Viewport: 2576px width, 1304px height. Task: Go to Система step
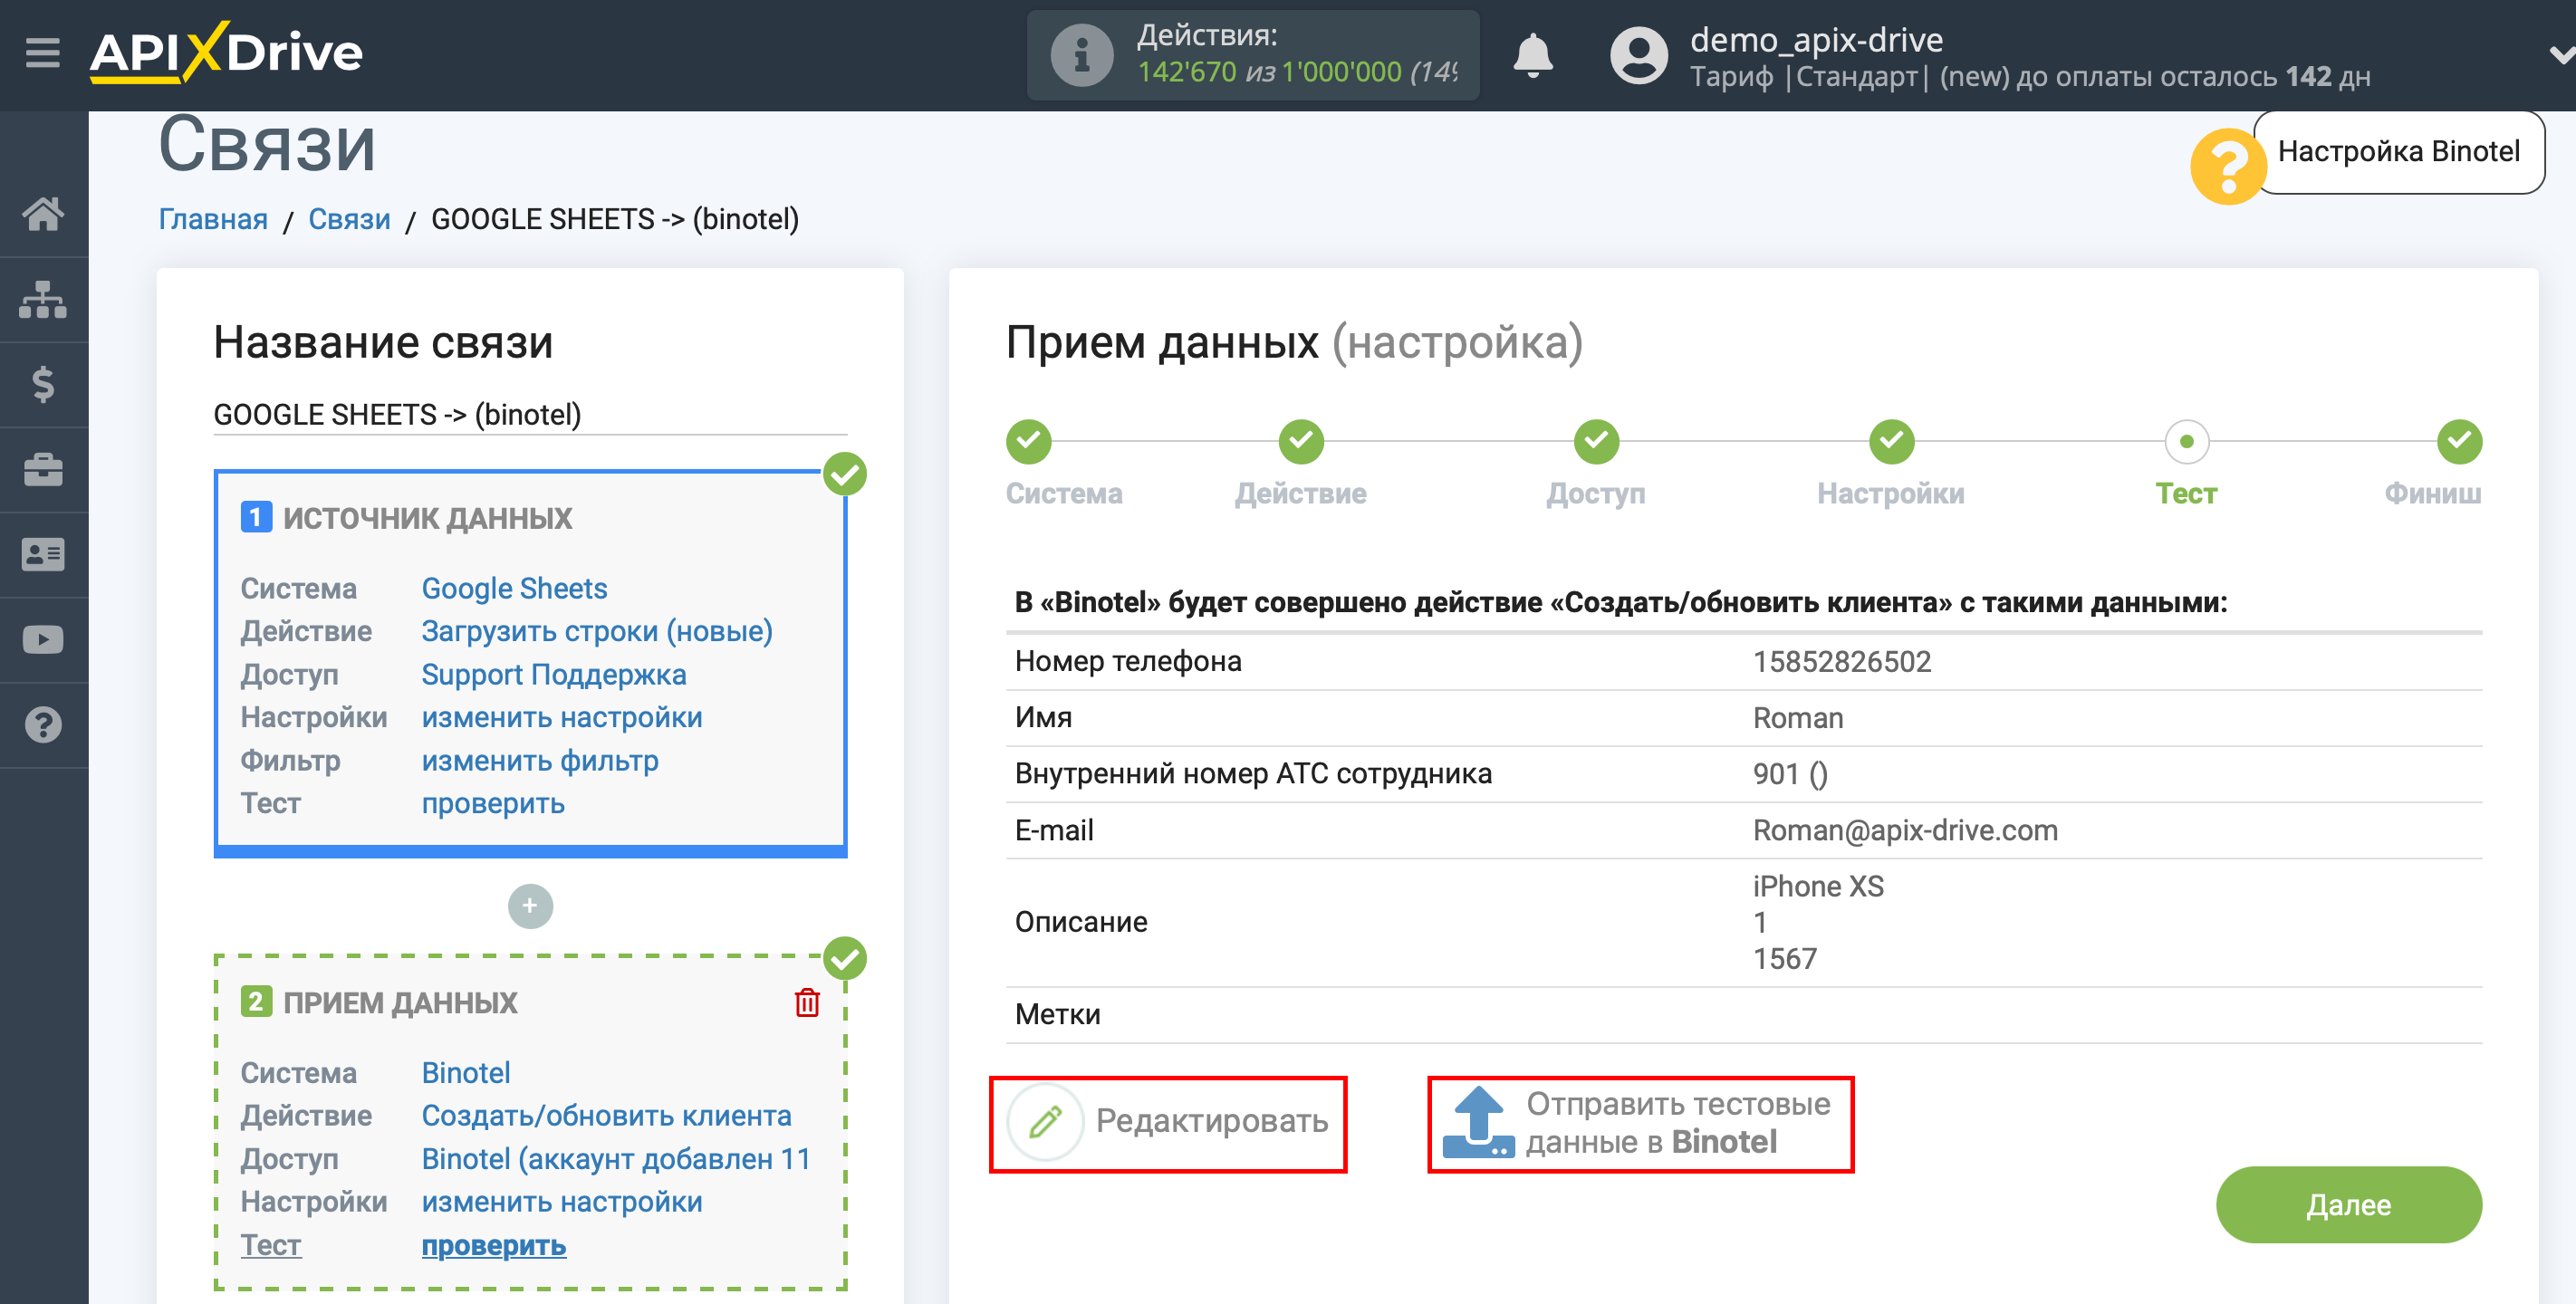[1029, 441]
